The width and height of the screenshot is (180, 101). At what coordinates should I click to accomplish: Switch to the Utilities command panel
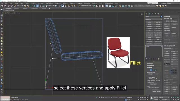(161, 14)
